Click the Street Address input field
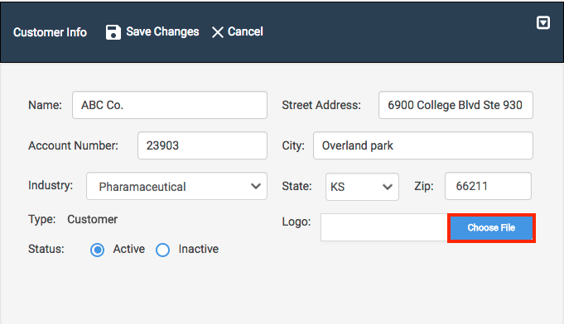The height and width of the screenshot is (324, 564). coord(456,105)
